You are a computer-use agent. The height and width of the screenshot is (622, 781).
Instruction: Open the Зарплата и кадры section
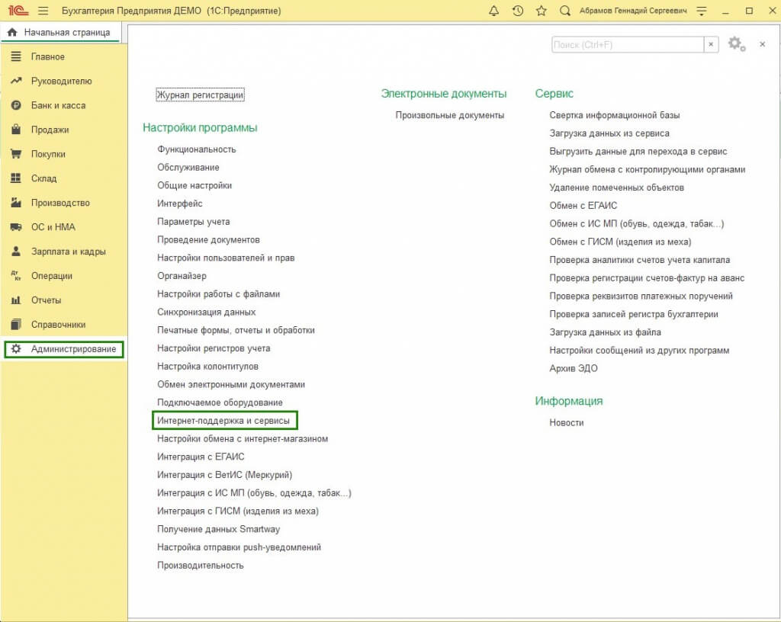pyautogui.click(x=68, y=252)
